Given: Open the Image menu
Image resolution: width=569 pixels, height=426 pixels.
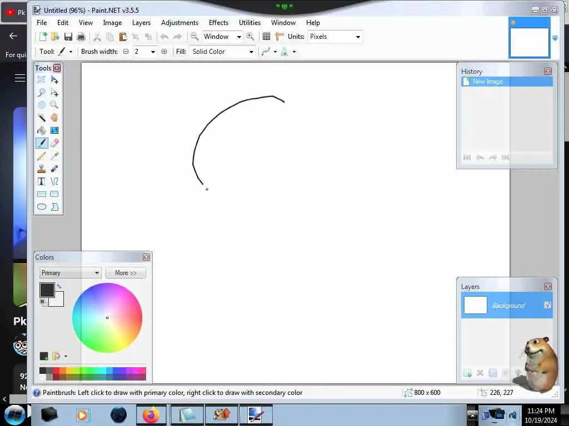Looking at the screenshot, I should tap(112, 22).
